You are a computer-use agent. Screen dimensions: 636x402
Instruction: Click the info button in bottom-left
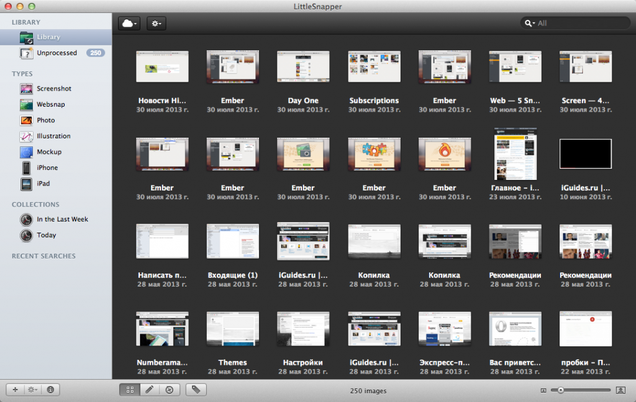[50, 390]
